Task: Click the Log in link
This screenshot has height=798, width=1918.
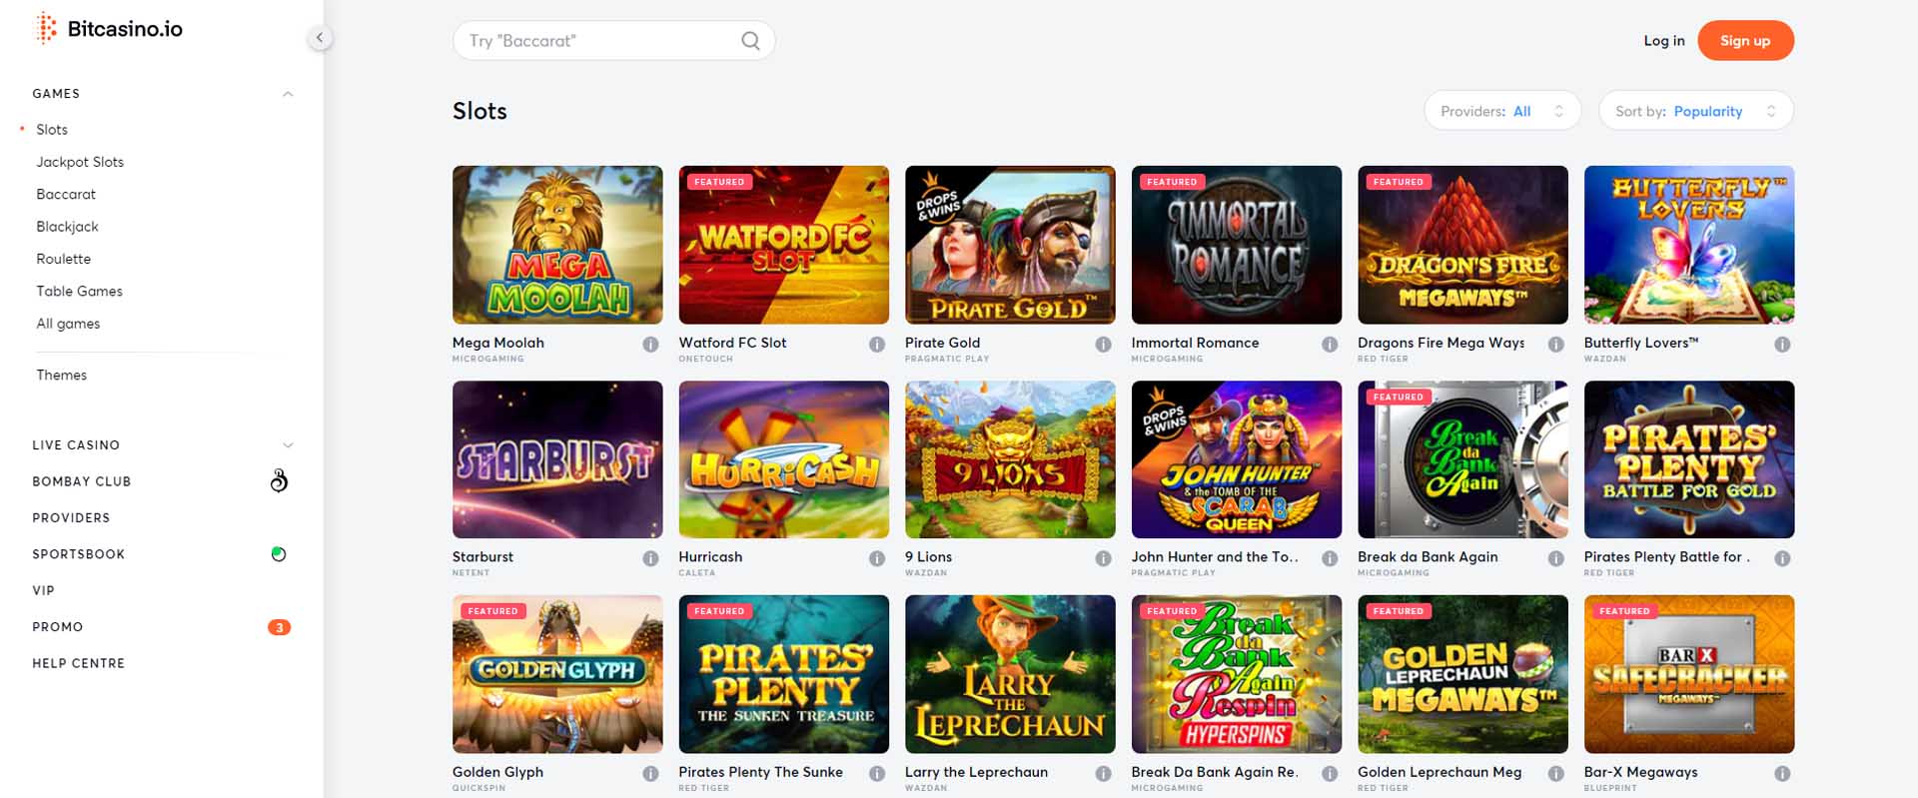Action: point(1664,41)
